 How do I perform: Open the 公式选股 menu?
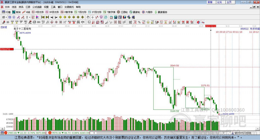[37, 7]
